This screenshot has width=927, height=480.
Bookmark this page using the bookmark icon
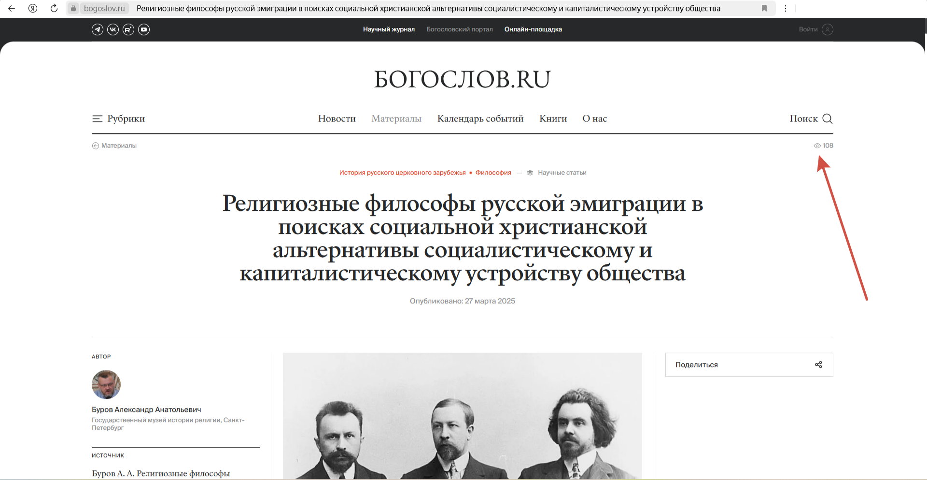(x=764, y=8)
